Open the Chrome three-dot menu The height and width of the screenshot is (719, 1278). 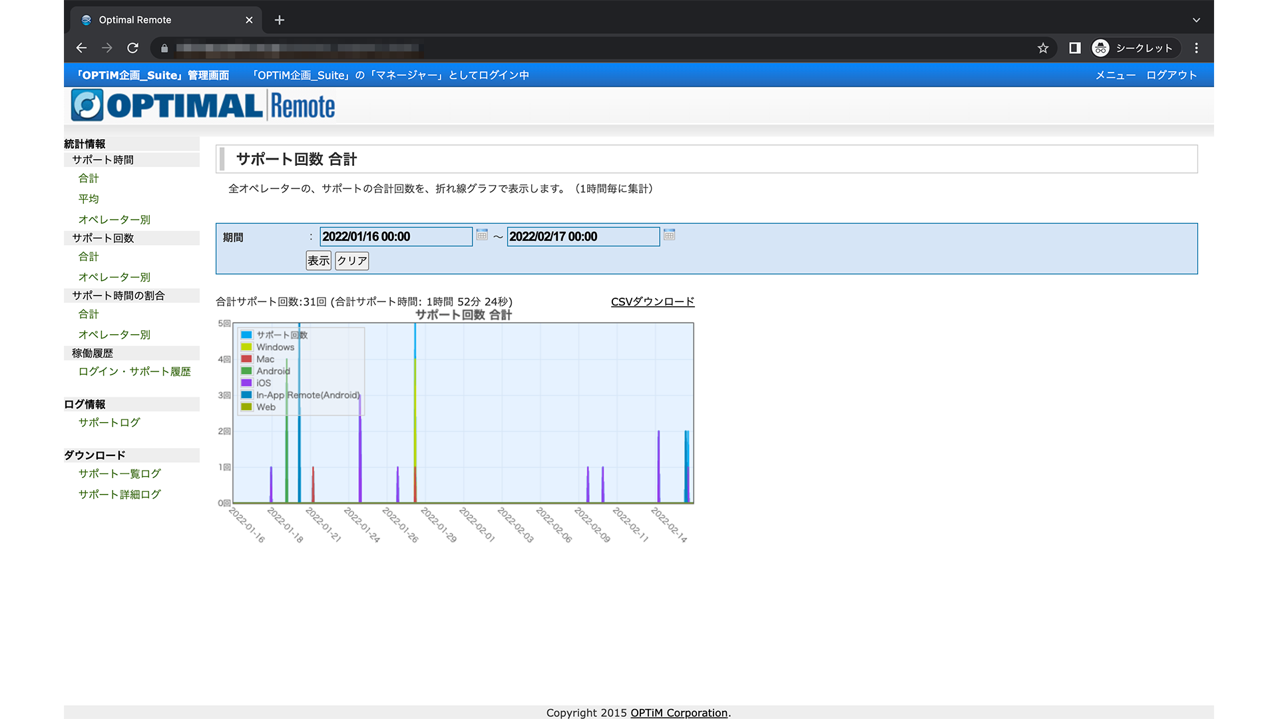pos(1196,48)
